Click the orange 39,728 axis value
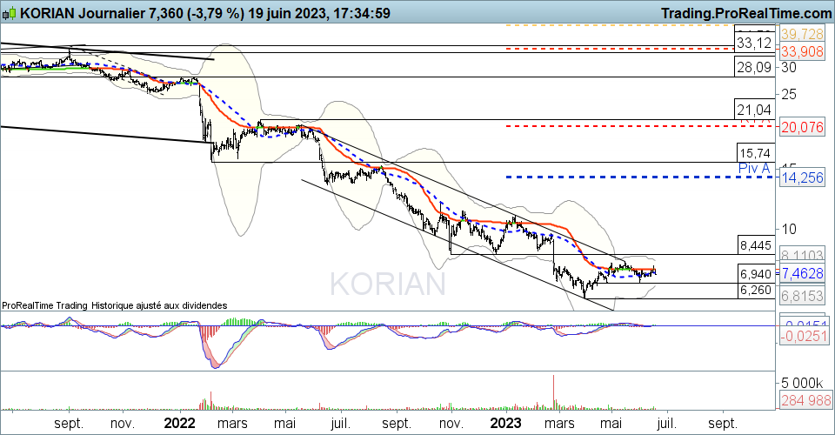This screenshot has width=835, height=435. coord(803,34)
